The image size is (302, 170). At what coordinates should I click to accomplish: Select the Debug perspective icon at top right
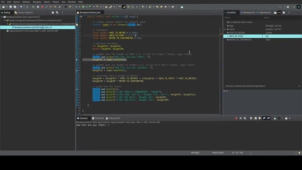pyautogui.click(x=299, y=7)
